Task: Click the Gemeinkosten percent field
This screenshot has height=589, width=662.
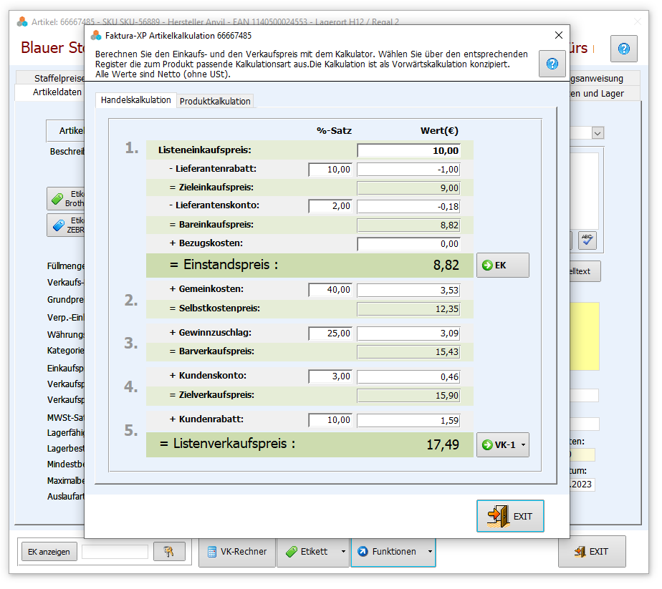Action: click(x=330, y=290)
